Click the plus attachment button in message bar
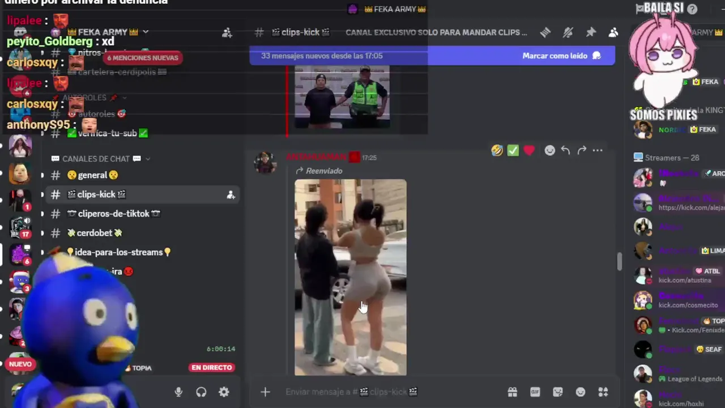This screenshot has height=408, width=725. tap(265, 392)
